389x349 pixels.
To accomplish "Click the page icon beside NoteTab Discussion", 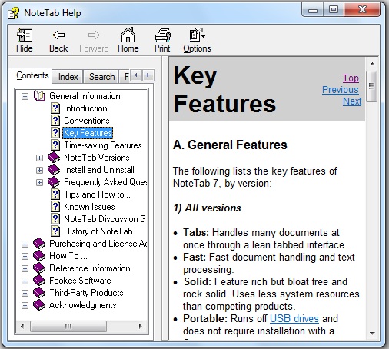I will (55, 219).
